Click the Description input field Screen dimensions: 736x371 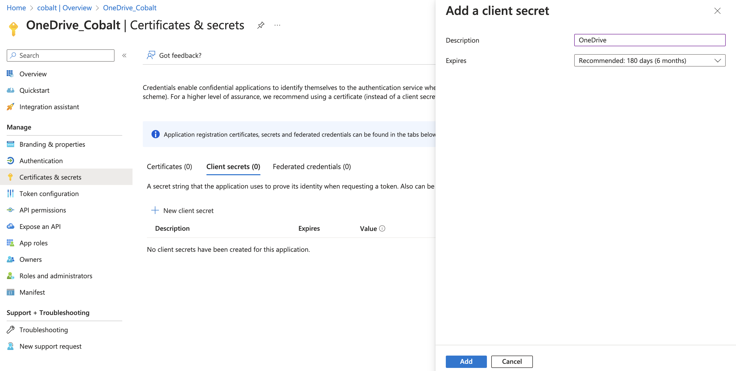pyautogui.click(x=649, y=40)
